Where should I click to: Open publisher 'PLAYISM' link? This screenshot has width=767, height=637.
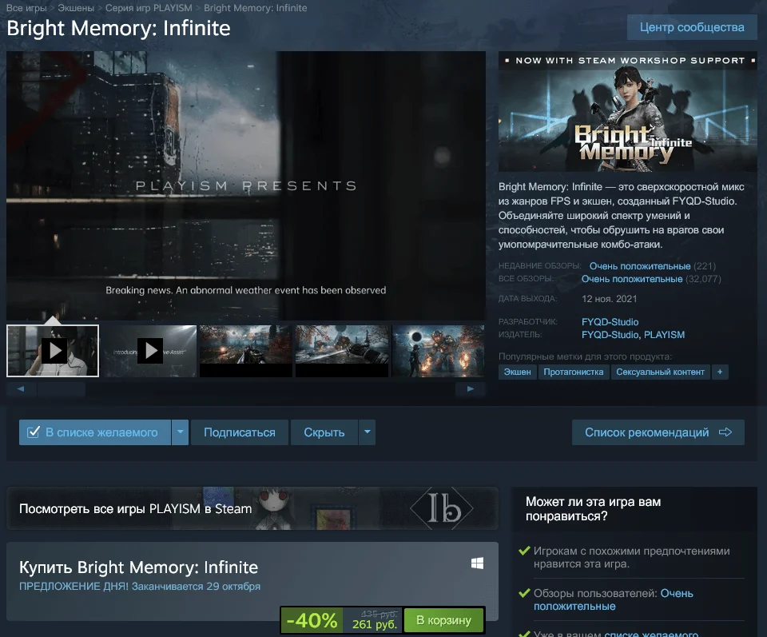(x=664, y=335)
